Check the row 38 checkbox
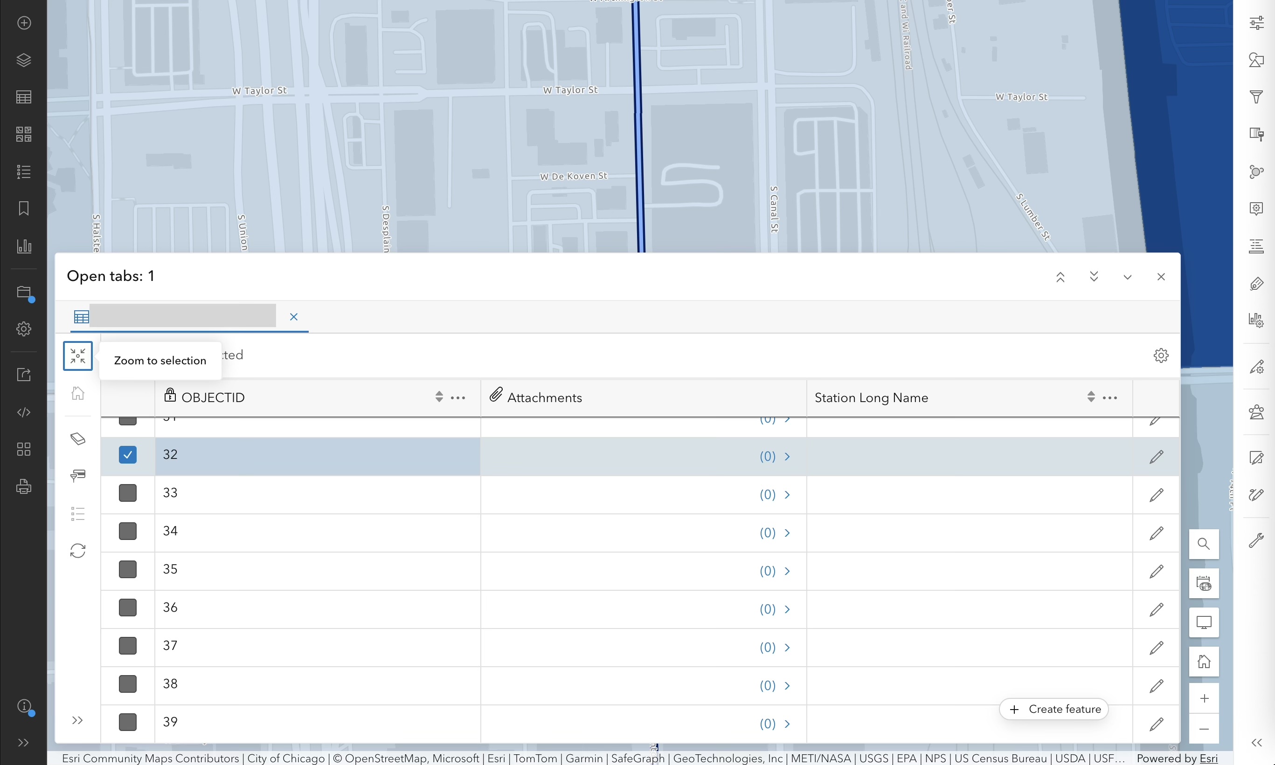This screenshot has height=765, width=1275. [x=127, y=683]
